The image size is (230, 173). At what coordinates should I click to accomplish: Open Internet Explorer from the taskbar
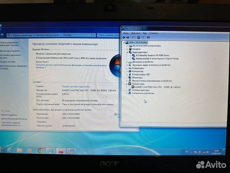(x=9, y=150)
